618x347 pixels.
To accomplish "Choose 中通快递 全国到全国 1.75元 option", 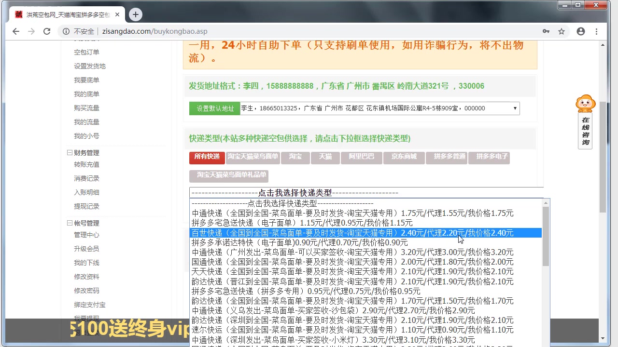I will pos(365,213).
